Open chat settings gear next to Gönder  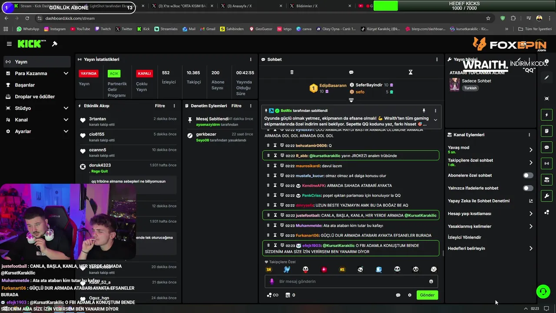click(410, 295)
